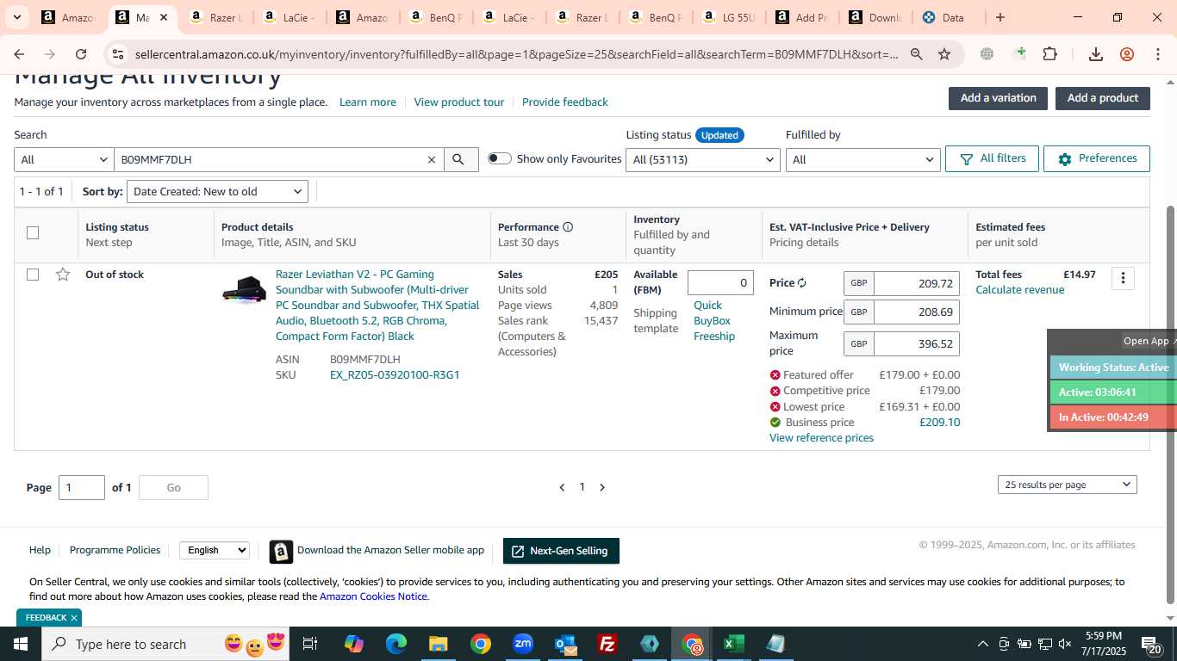Mark the Razer Leviathan listing as favourite with the star
1177x661 pixels.
63,275
